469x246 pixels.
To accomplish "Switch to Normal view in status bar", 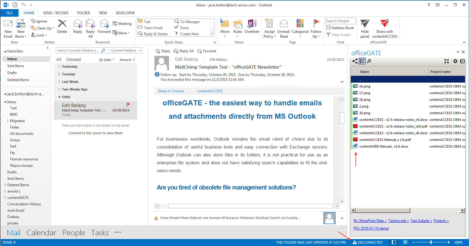I will coord(394,242).
